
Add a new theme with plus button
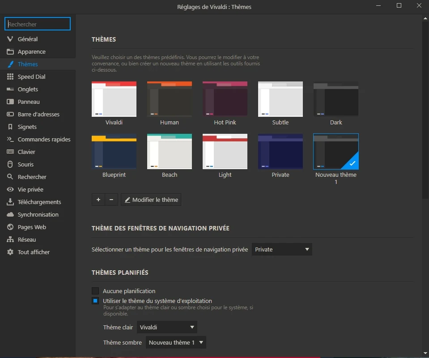pyautogui.click(x=98, y=200)
